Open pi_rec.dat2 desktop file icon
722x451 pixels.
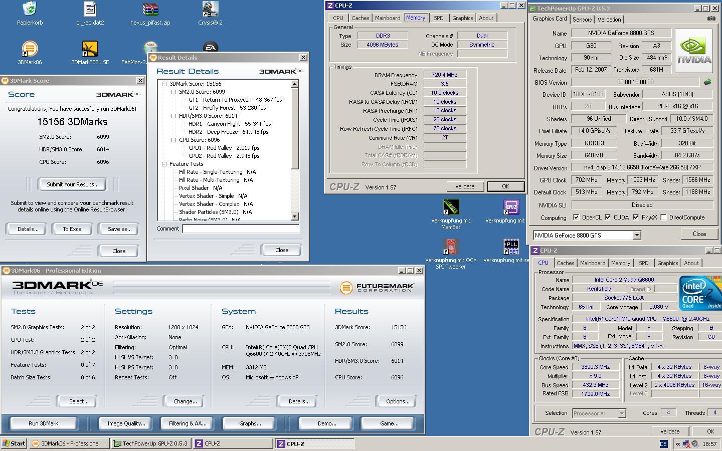(90, 9)
